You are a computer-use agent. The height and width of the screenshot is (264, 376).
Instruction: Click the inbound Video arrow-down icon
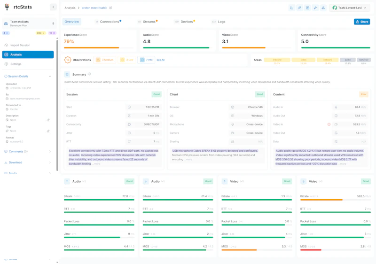point(303,181)
